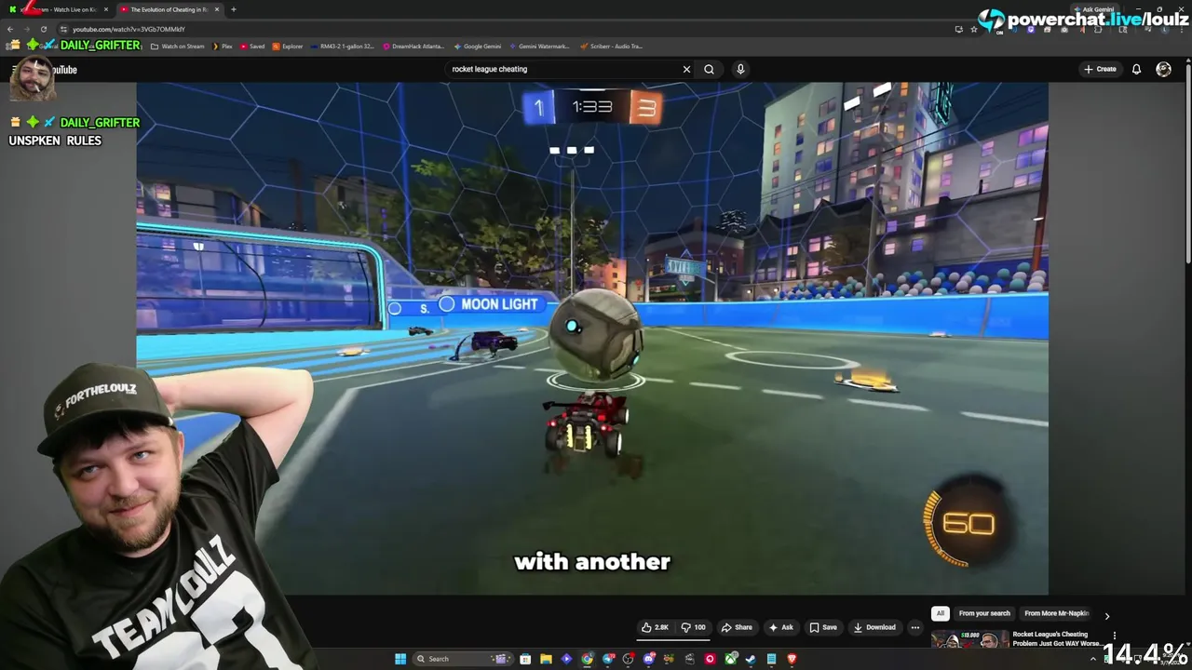This screenshot has width=1192, height=670.
Task: Select the 'All' recommendation chip
Action: tap(941, 613)
